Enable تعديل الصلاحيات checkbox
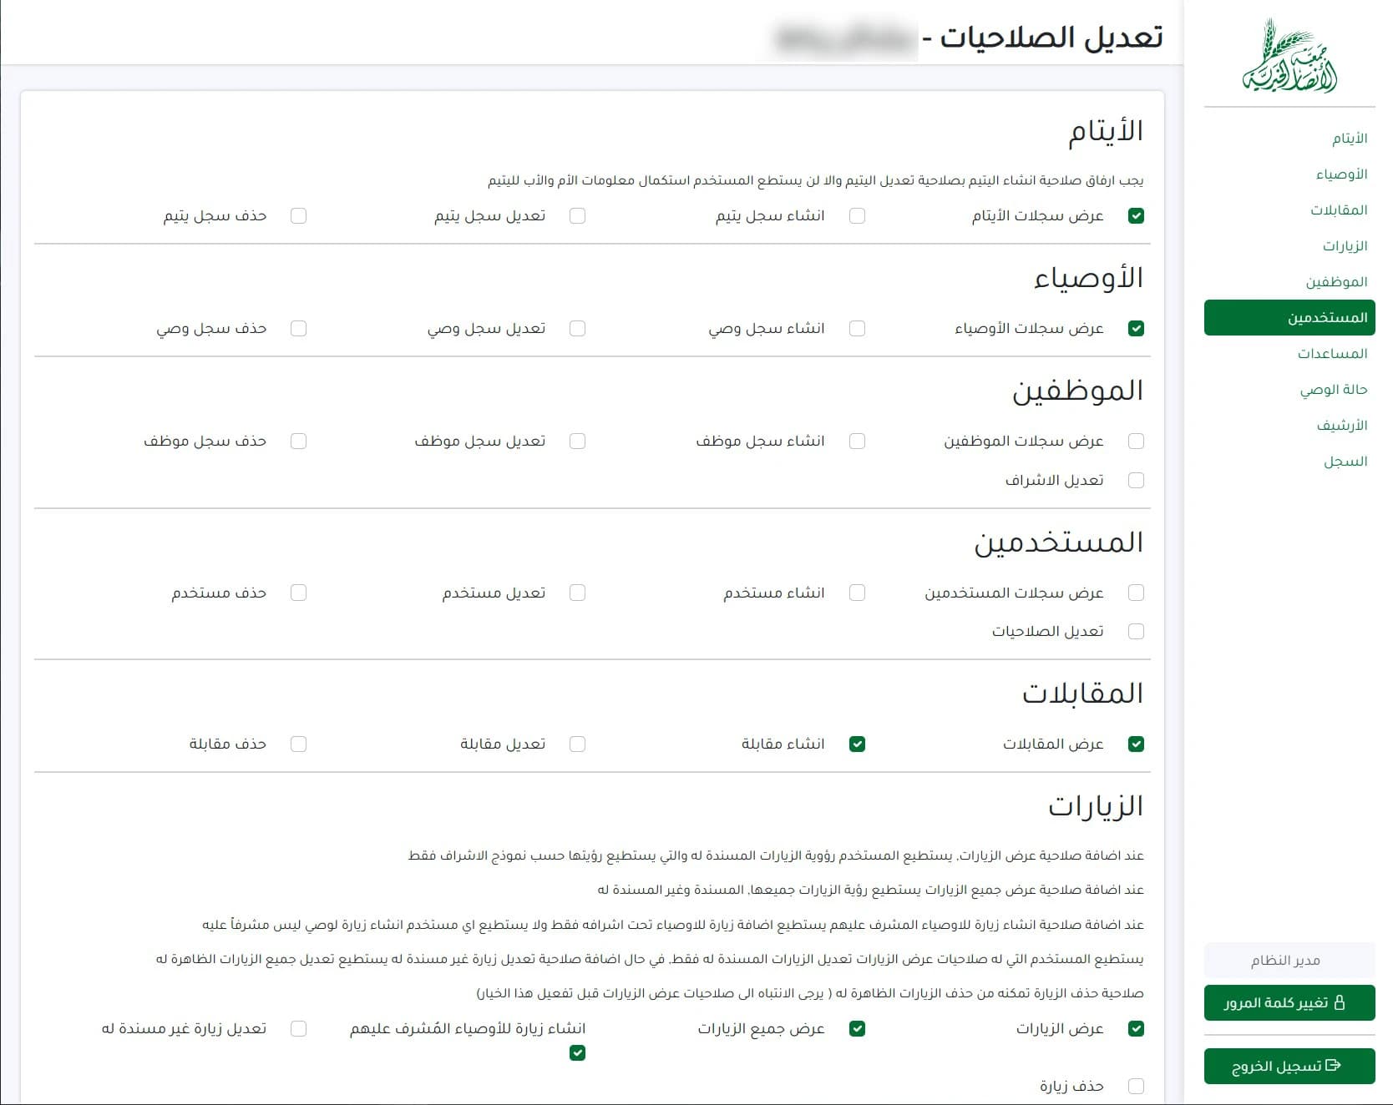The image size is (1393, 1105). pos(1136,632)
